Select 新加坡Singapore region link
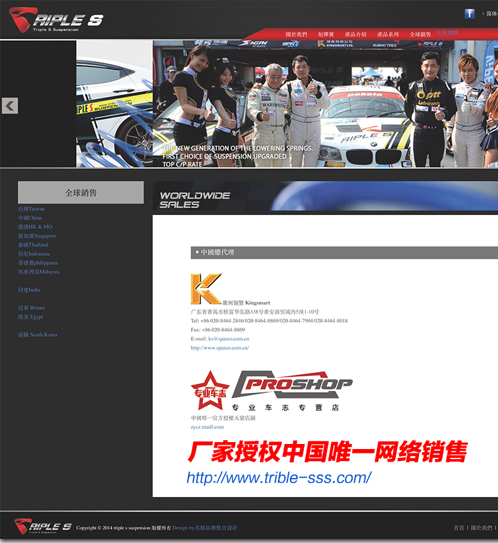 tap(37, 236)
